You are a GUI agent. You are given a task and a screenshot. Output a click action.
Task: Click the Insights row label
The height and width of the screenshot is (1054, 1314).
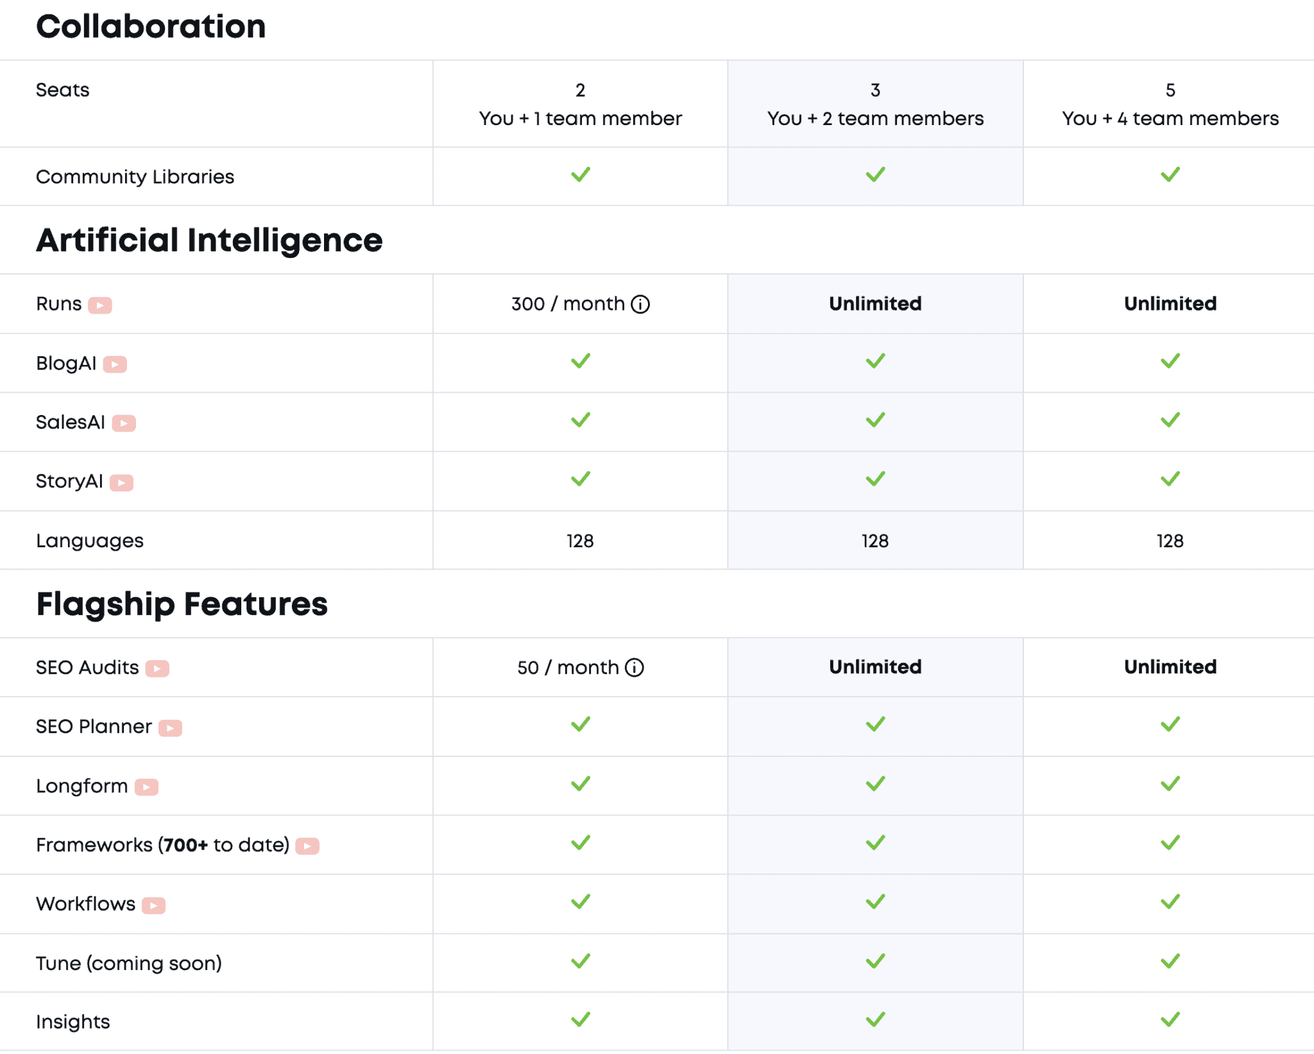tap(73, 1021)
